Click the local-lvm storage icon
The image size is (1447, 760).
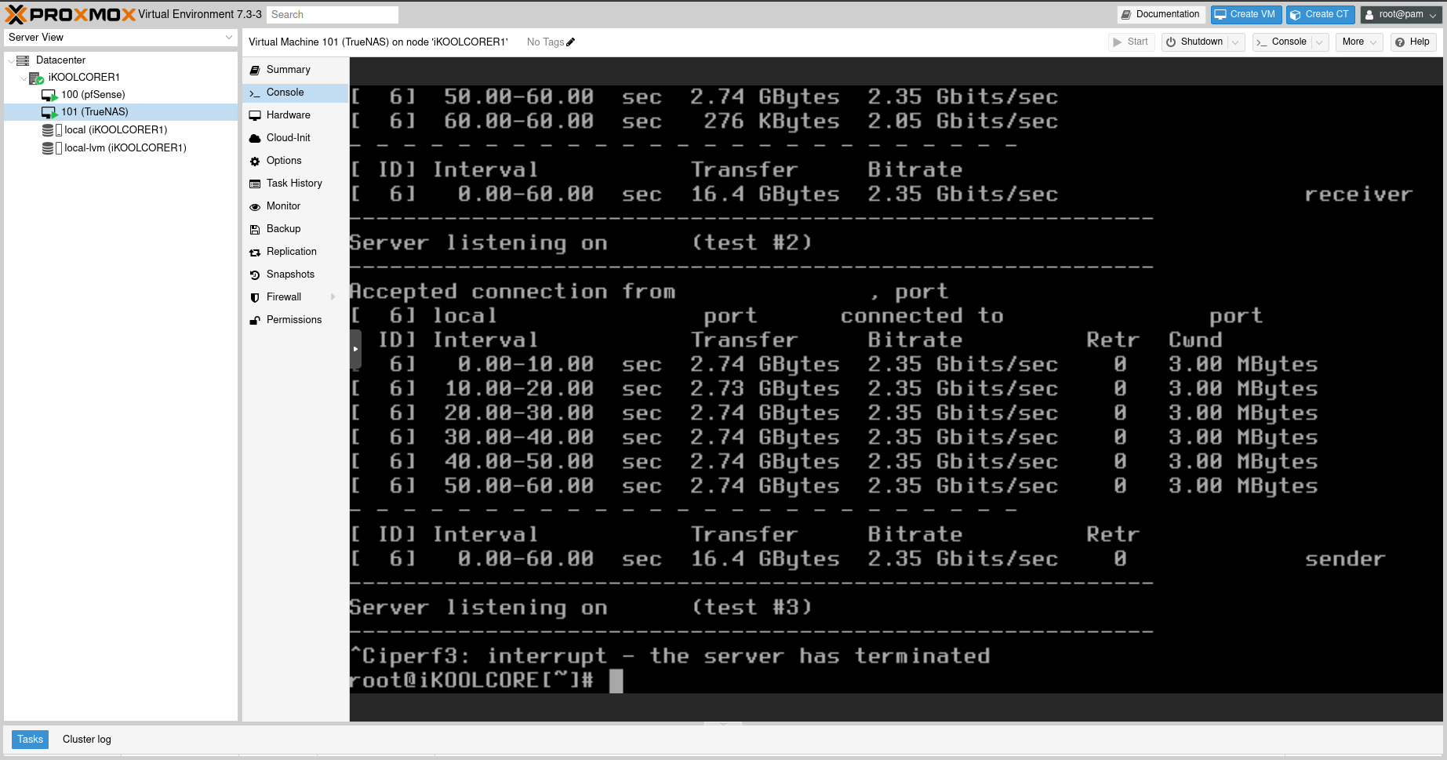point(52,148)
